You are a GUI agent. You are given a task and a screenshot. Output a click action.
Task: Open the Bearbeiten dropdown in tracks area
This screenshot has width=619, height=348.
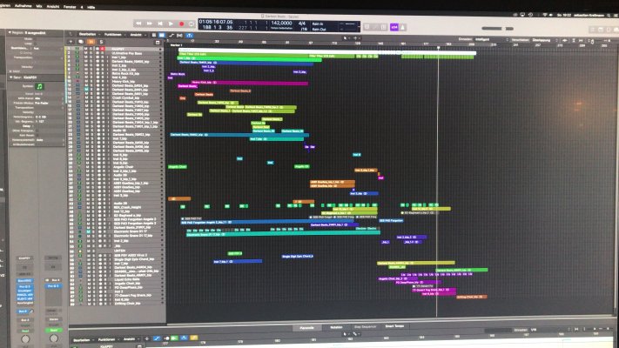point(89,34)
